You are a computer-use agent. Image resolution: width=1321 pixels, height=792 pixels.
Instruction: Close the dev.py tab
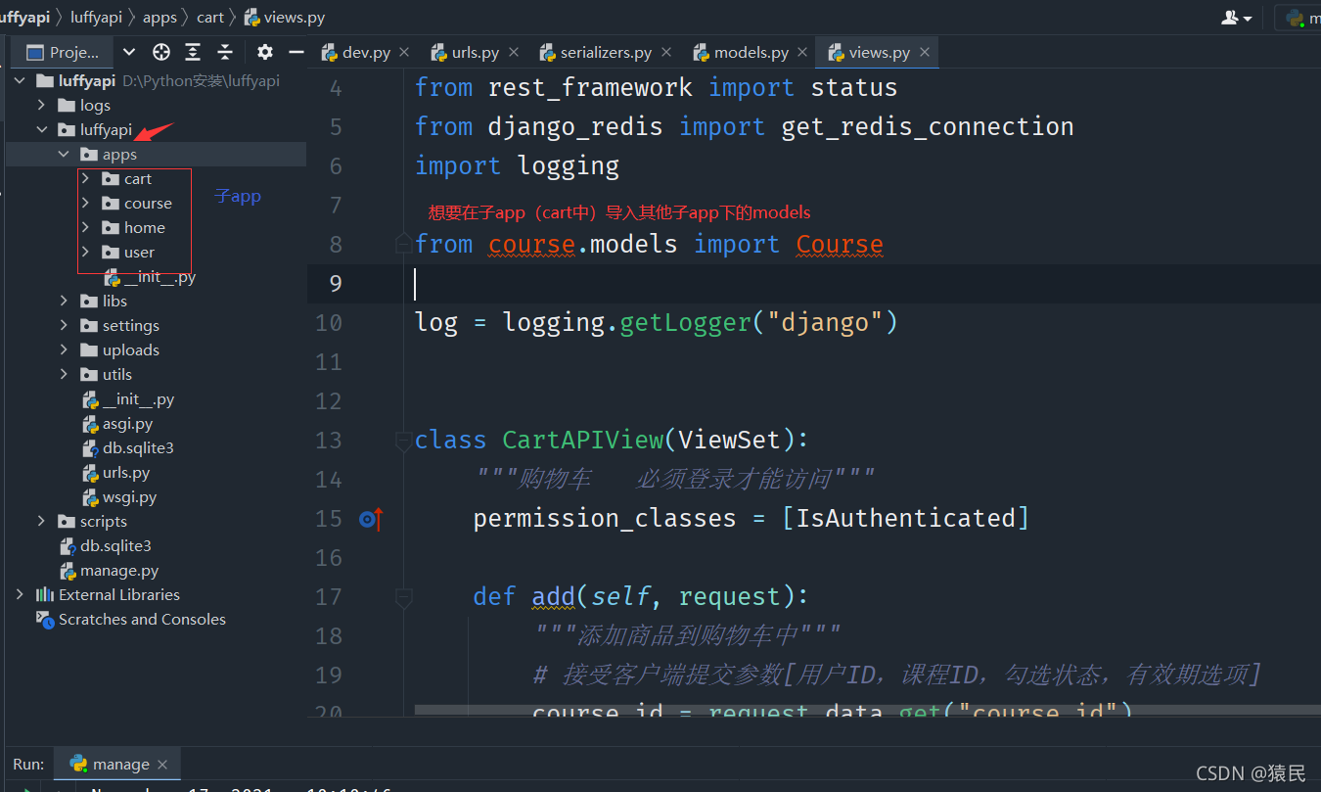click(x=406, y=53)
